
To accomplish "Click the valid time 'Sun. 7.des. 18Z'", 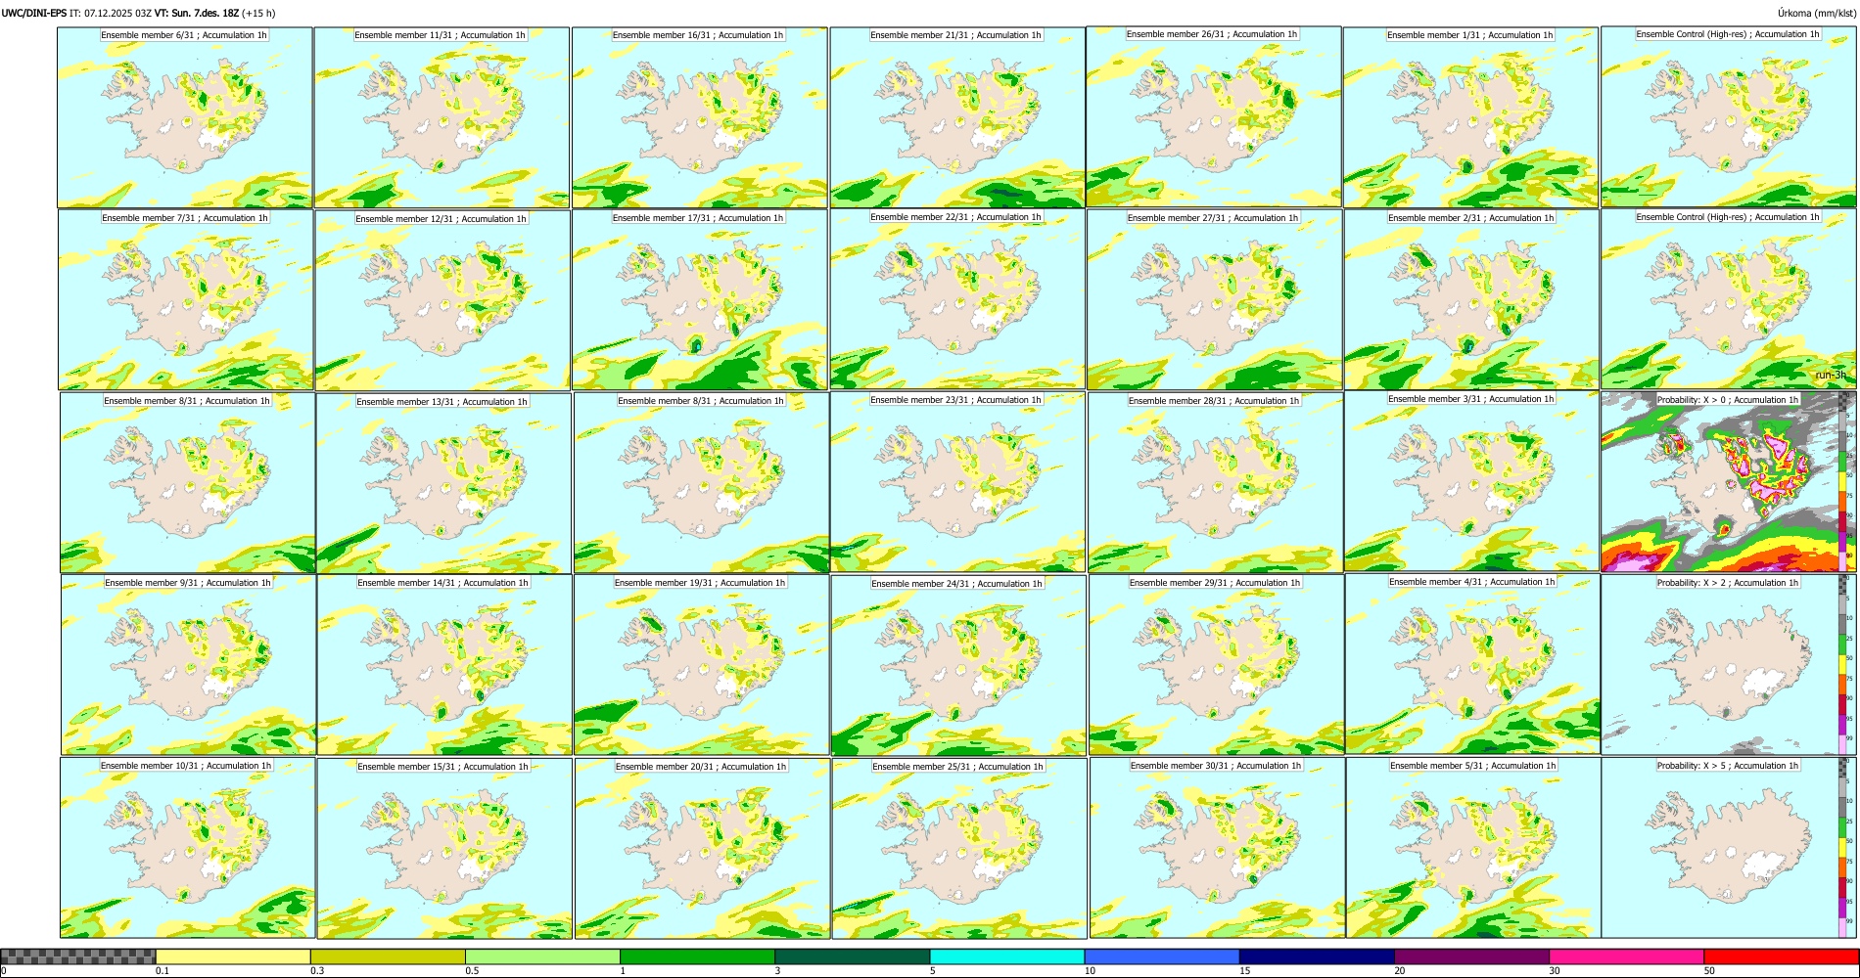I will (205, 14).
